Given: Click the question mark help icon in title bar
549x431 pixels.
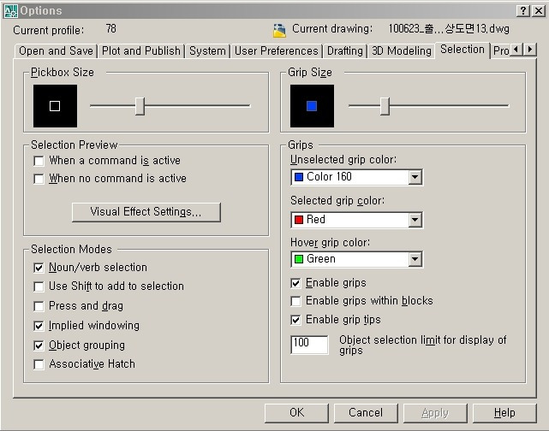Looking at the screenshot, I should pyautogui.click(x=522, y=11).
